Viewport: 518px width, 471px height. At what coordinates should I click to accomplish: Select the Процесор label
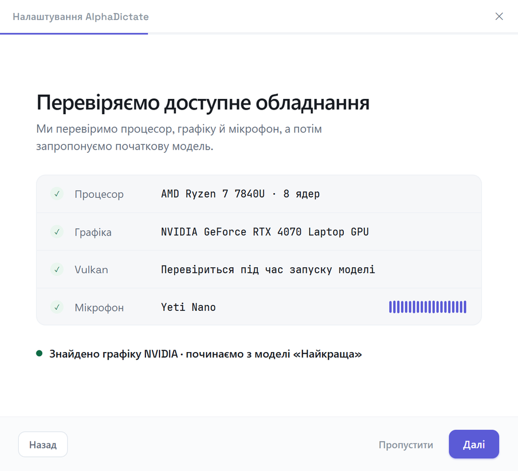(x=99, y=194)
